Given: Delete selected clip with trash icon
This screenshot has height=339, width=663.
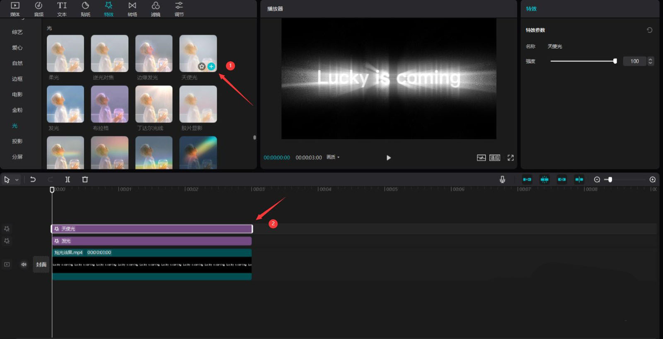Looking at the screenshot, I should coord(85,179).
